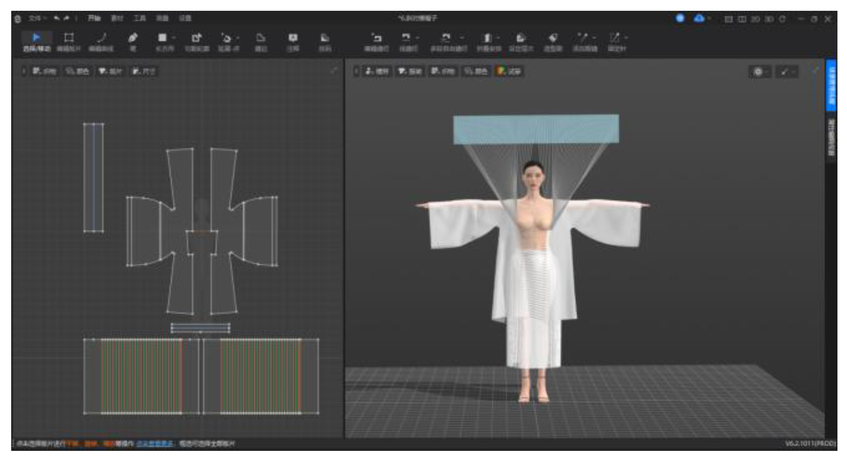Open the blue vertical side panel tab
847x460 pixels.
[831, 85]
